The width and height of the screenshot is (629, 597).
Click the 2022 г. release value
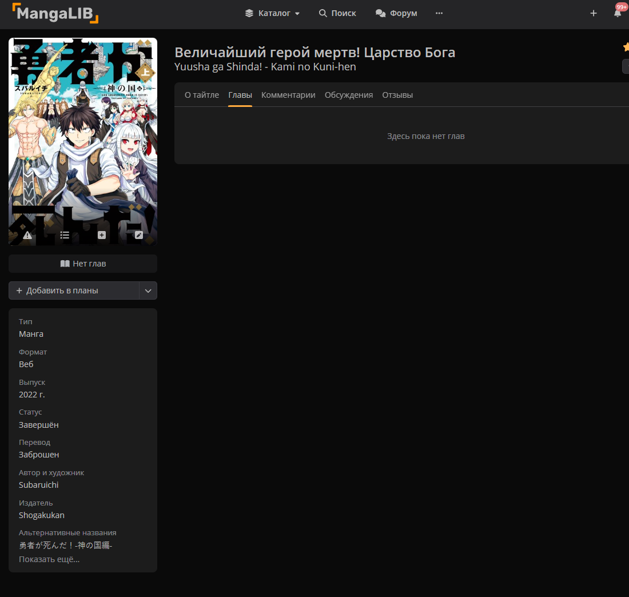(x=31, y=395)
